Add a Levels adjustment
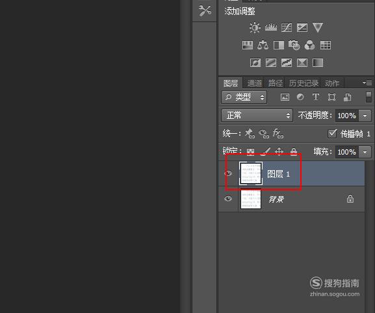 coord(271,27)
